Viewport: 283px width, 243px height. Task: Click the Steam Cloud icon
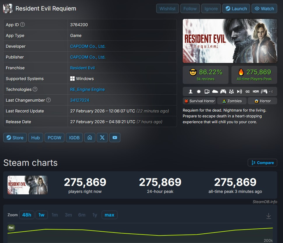pos(215,91)
